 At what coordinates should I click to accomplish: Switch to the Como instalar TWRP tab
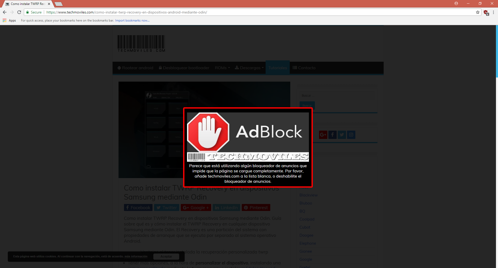point(26,4)
